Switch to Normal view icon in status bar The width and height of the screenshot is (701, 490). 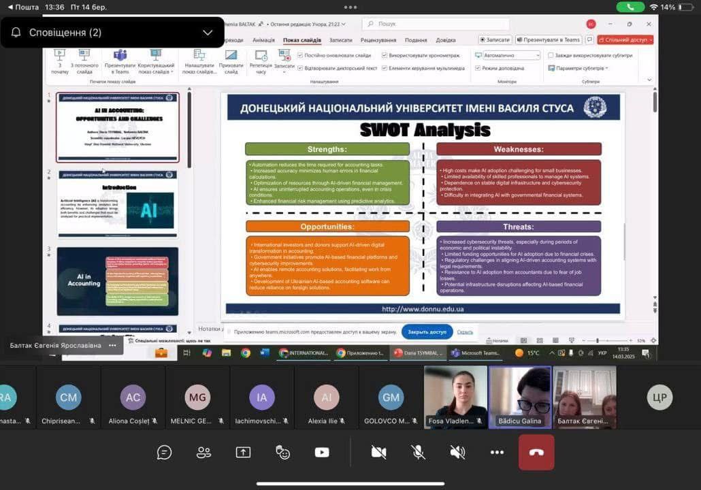[523, 341]
